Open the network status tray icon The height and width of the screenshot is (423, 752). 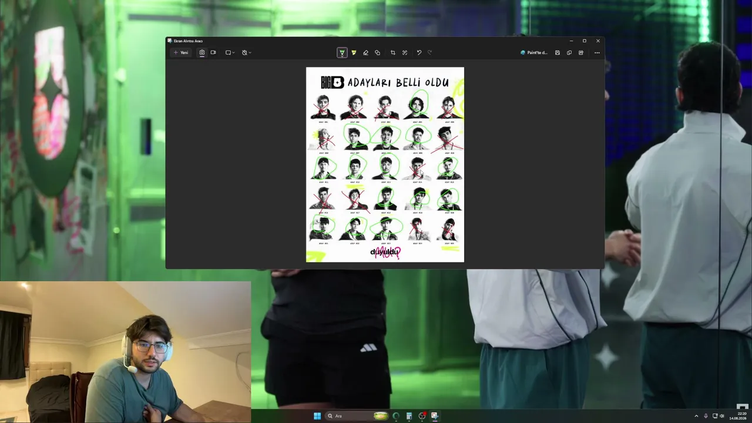click(x=715, y=416)
